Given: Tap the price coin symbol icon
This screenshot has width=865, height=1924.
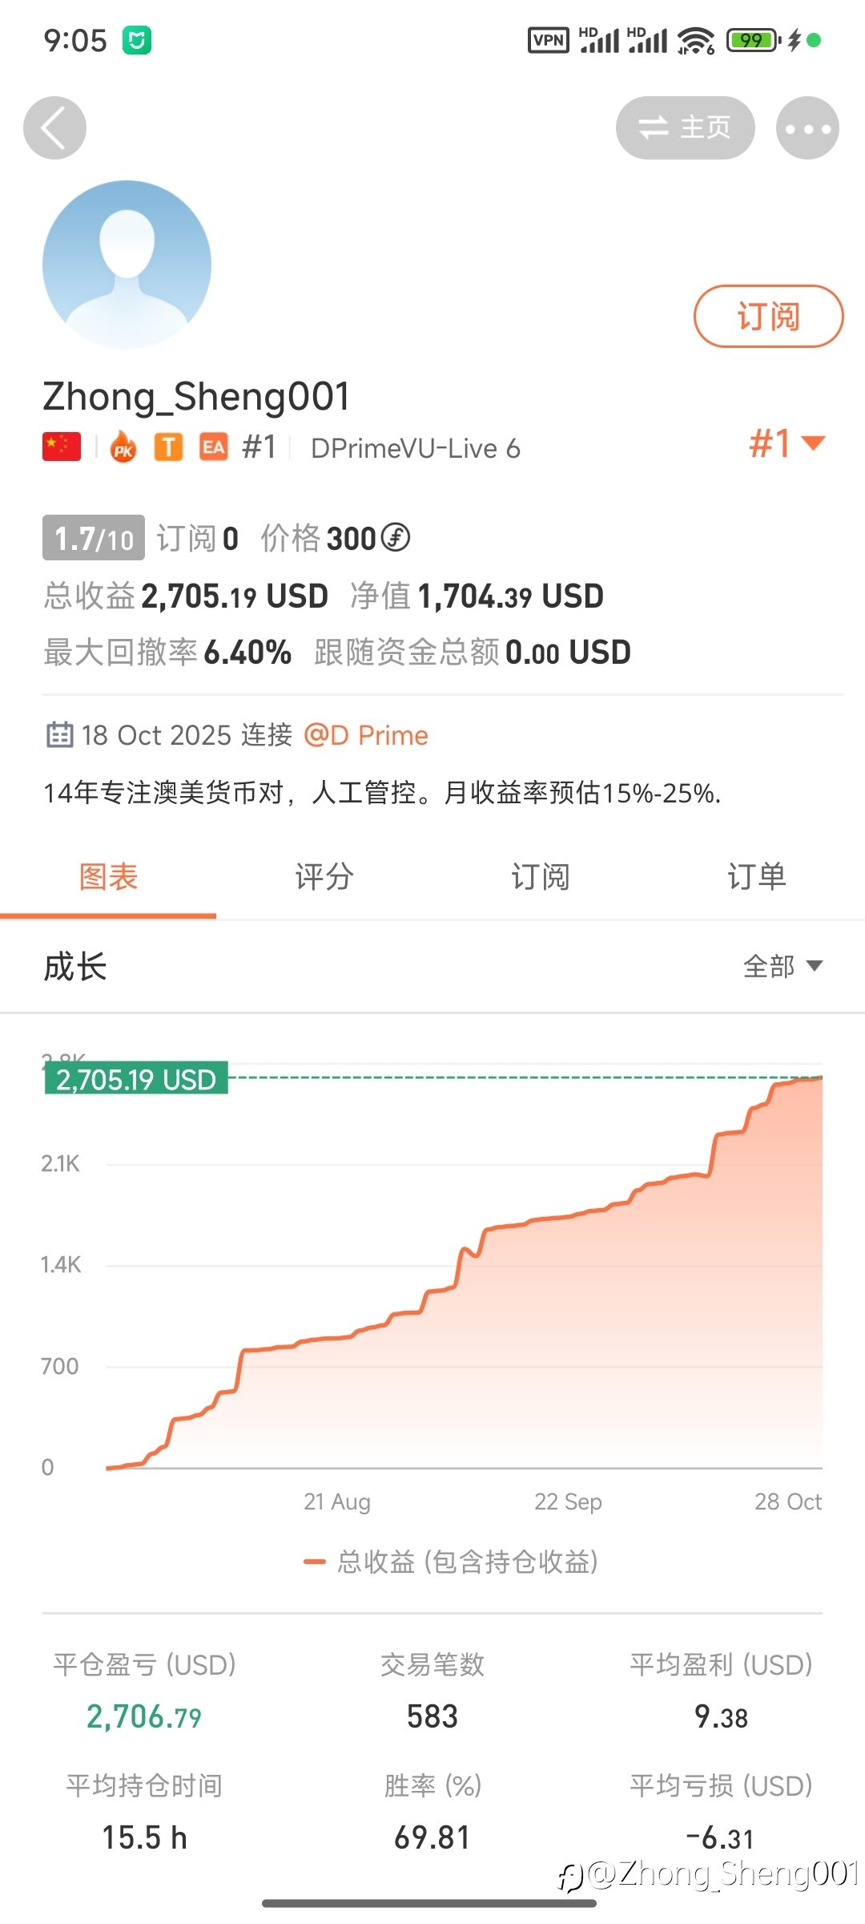Looking at the screenshot, I should tap(396, 538).
